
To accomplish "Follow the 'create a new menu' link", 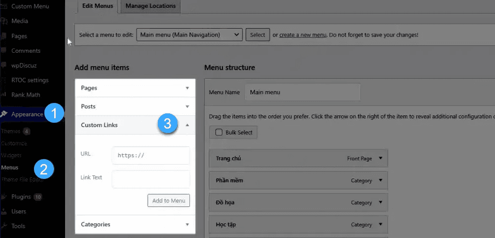I will click(x=303, y=34).
